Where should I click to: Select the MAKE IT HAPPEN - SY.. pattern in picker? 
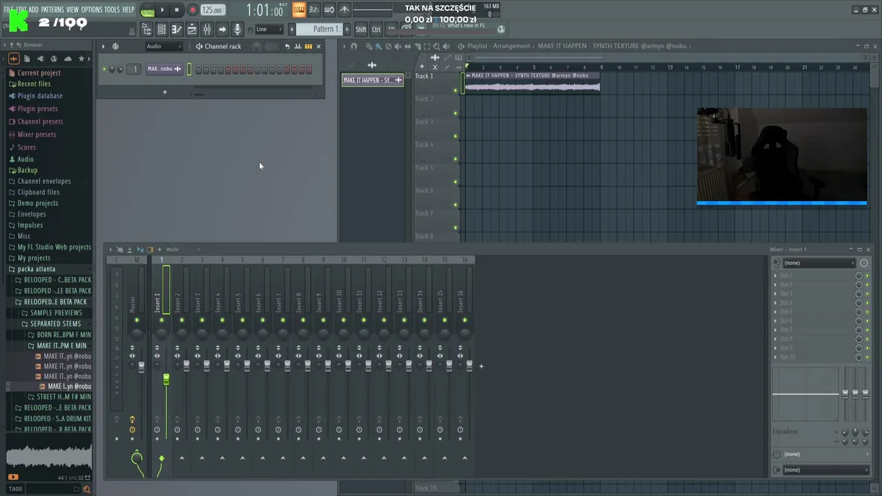point(373,80)
